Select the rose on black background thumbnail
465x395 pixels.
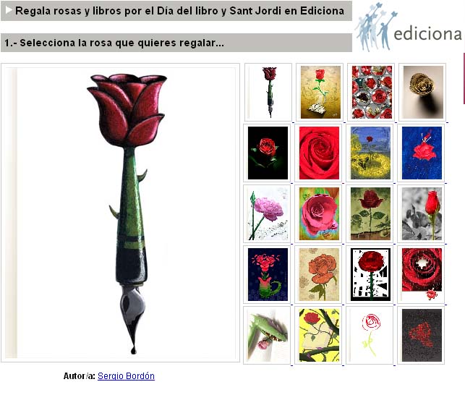tap(268, 153)
